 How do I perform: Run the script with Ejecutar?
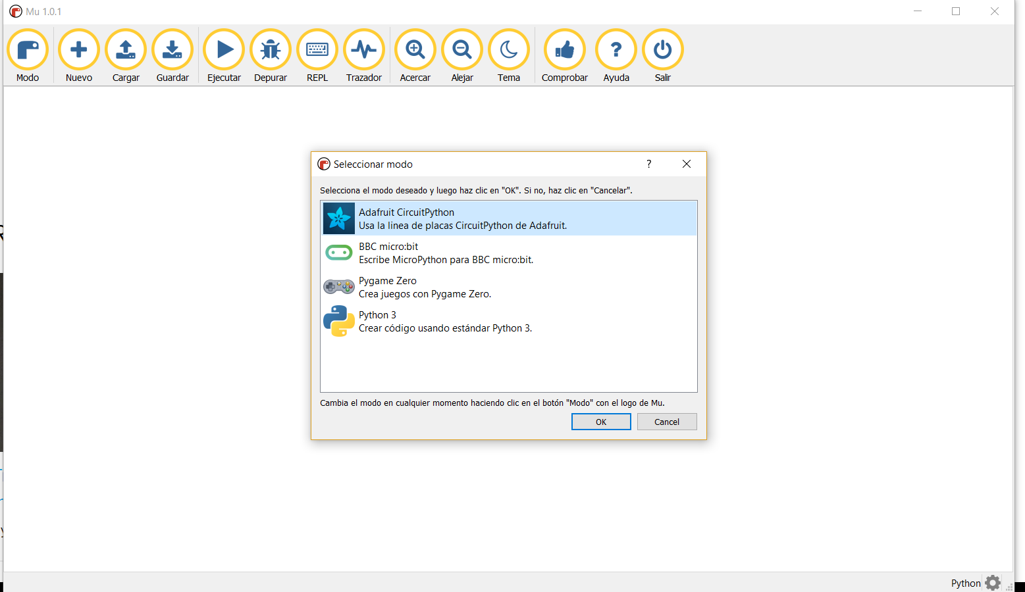[224, 56]
